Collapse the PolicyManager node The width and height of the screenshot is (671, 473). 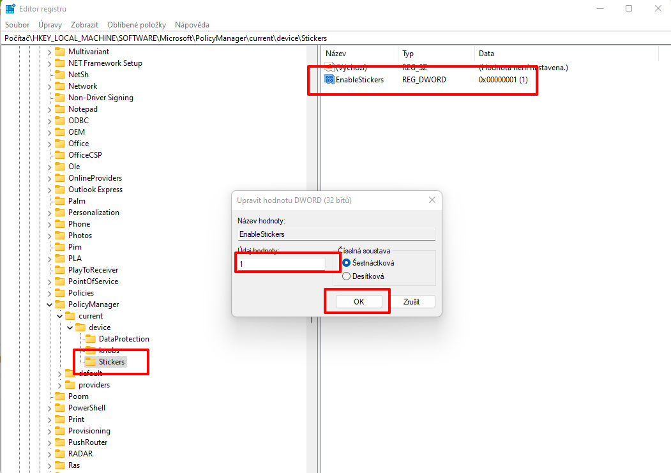click(49, 305)
